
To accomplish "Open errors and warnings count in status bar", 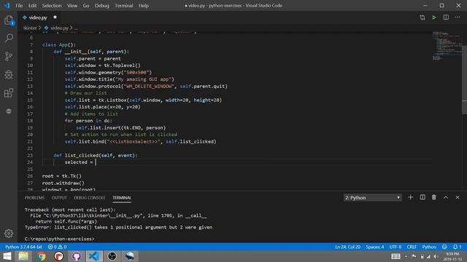I will point(57,247).
